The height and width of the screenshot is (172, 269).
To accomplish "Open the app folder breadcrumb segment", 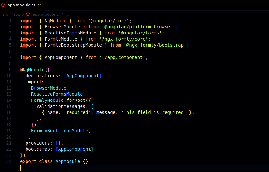I will click(16, 14).
